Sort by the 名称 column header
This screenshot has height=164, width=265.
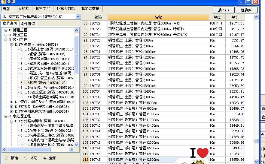click(x=158, y=17)
